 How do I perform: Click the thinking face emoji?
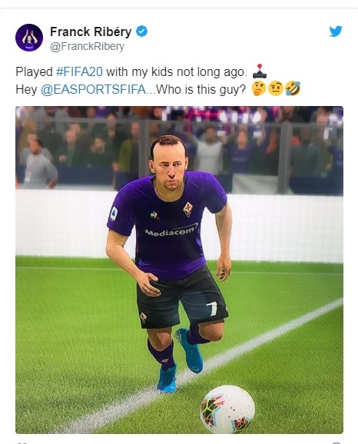click(x=259, y=89)
